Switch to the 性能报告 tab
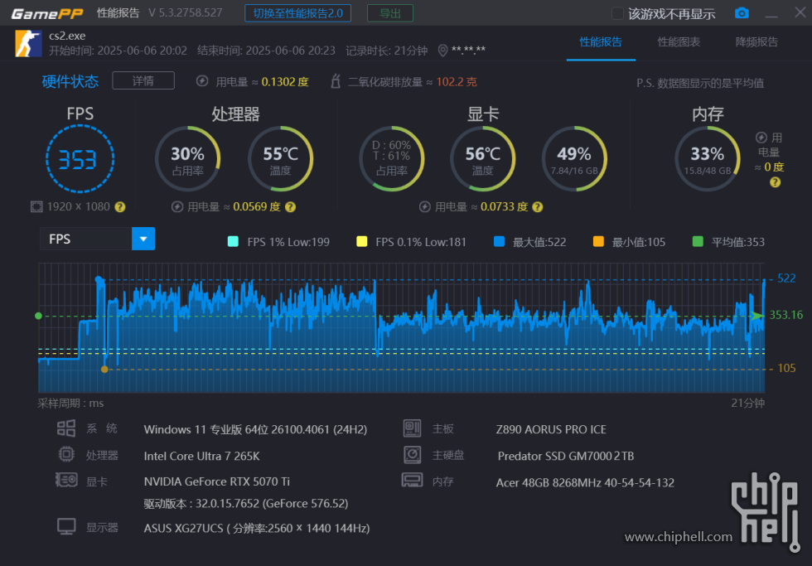812x566 pixels. click(601, 42)
